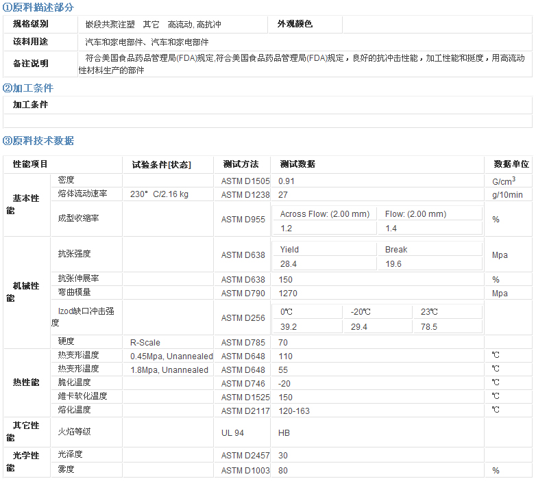The height and width of the screenshot is (481, 536).
Task: Select impact value 39.2
Action: (289, 326)
